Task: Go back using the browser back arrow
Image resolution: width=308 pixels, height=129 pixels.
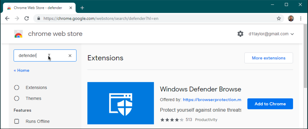Action: (7, 18)
